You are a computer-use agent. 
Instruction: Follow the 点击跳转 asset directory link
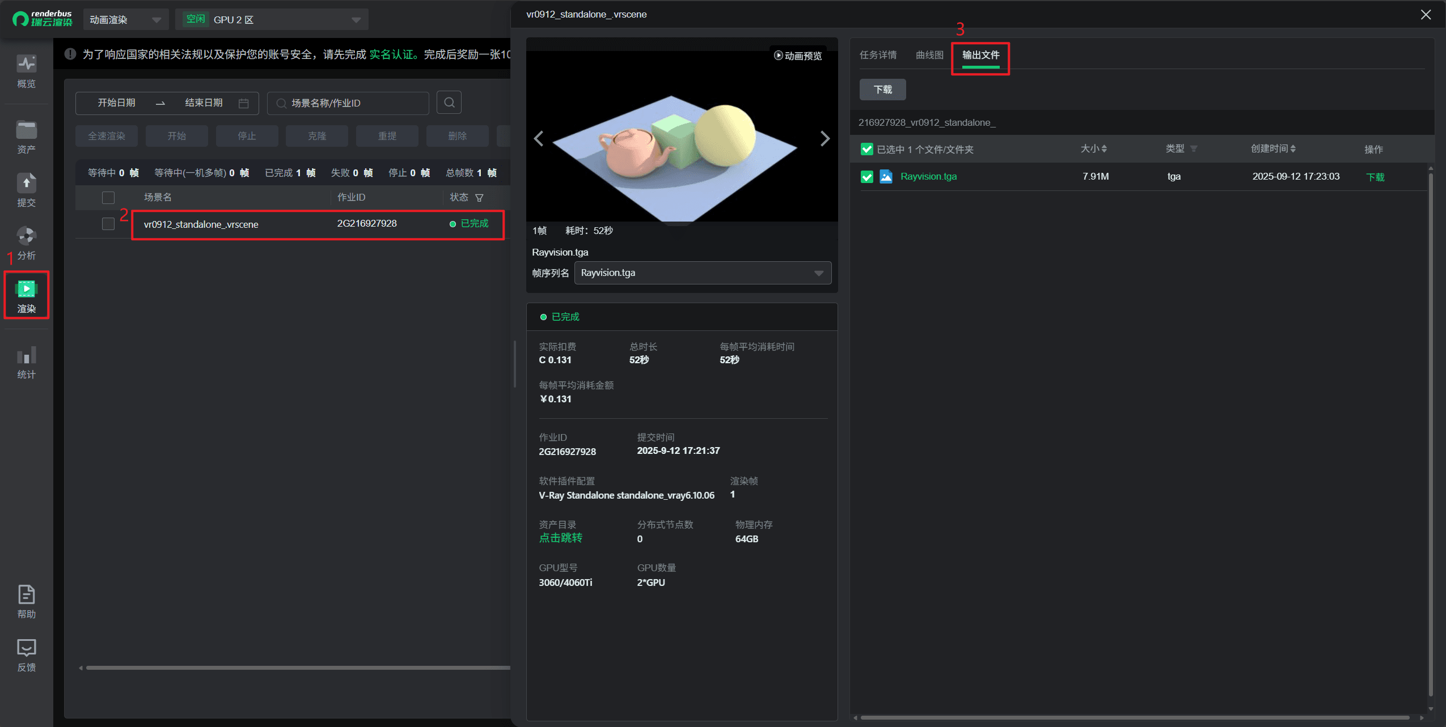pyautogui.click(x=560, y=538)
